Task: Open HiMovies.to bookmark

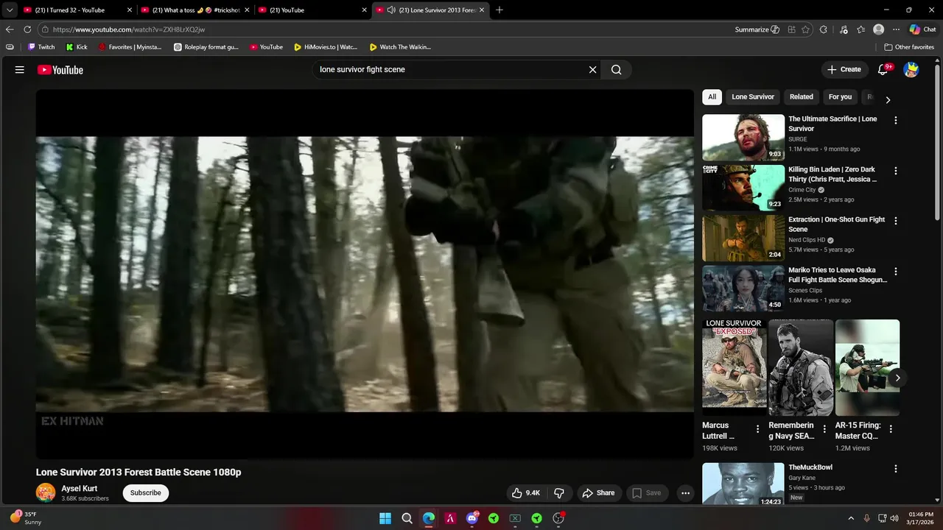Action: coord(326,47)
